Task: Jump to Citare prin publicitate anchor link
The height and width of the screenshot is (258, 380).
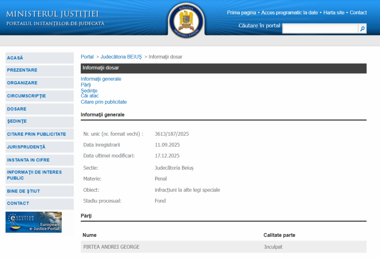Action: [104, 102]
